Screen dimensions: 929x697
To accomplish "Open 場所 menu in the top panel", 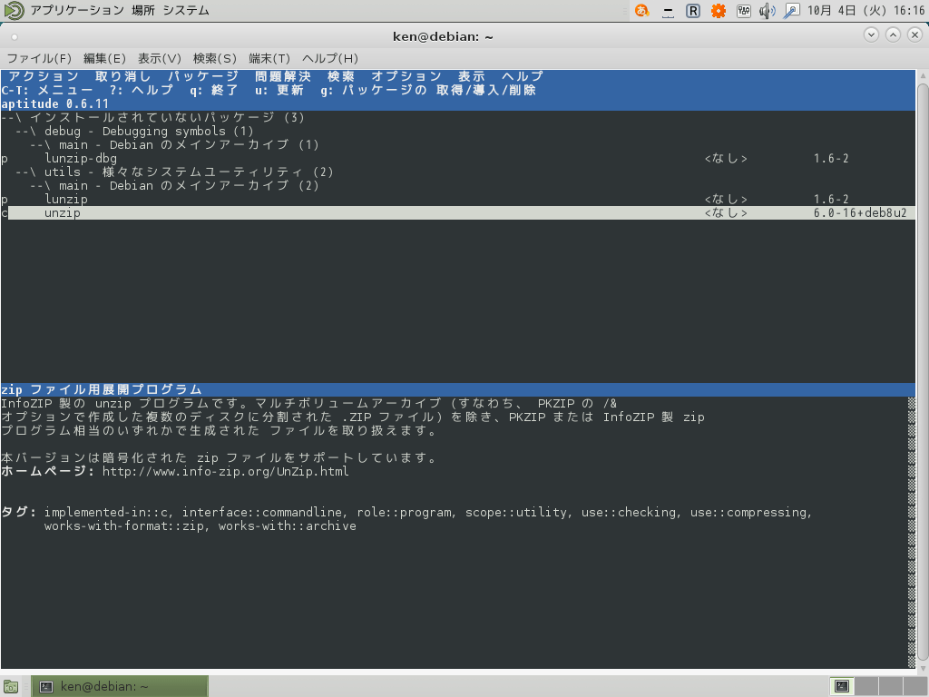I will pyautogui.click(x=142, y=10).
